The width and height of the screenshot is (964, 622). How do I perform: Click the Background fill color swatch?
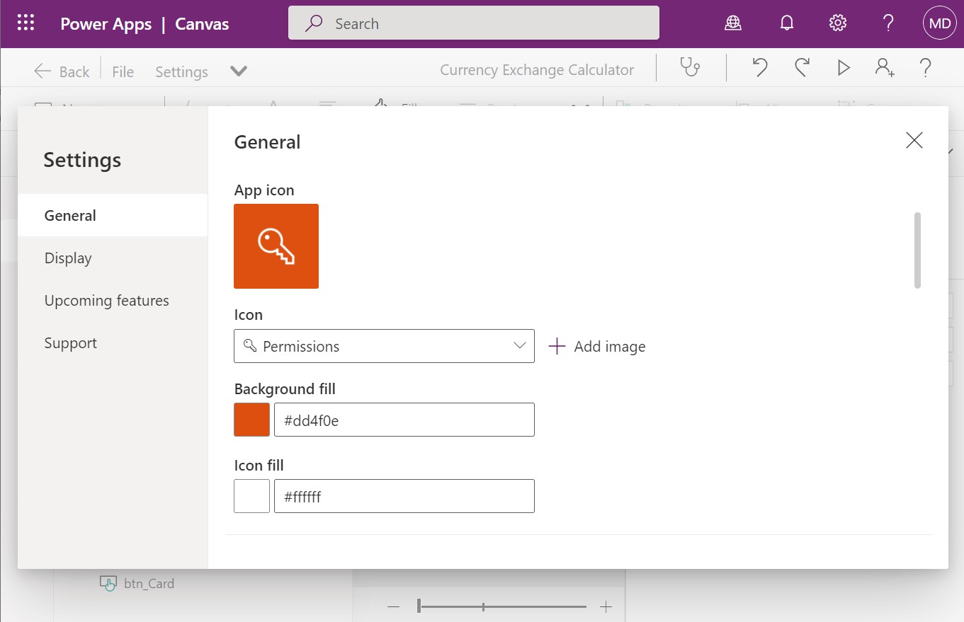(251, 419)
